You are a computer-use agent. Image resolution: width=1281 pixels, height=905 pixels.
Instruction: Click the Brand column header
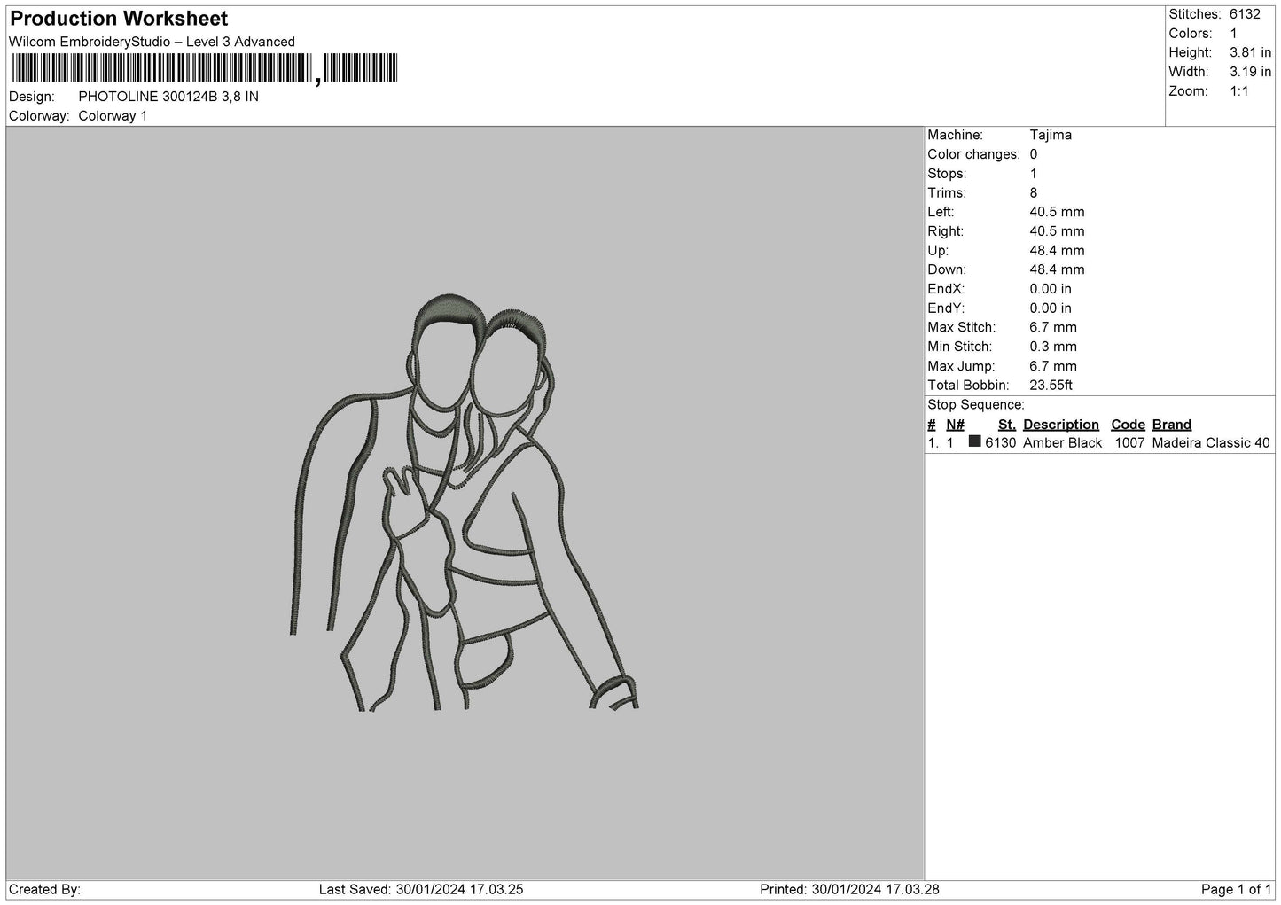point(1171,425)
